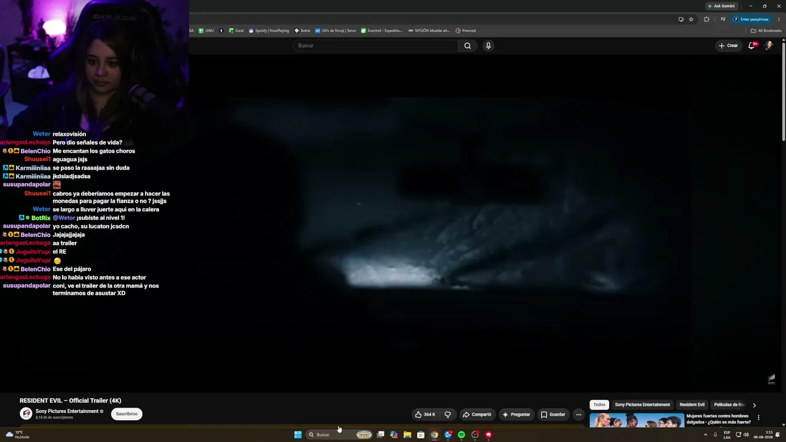Screen dimensions: 786x442
Task: Bookmark this page with the star icon
Action: click(x=691, y=19)
